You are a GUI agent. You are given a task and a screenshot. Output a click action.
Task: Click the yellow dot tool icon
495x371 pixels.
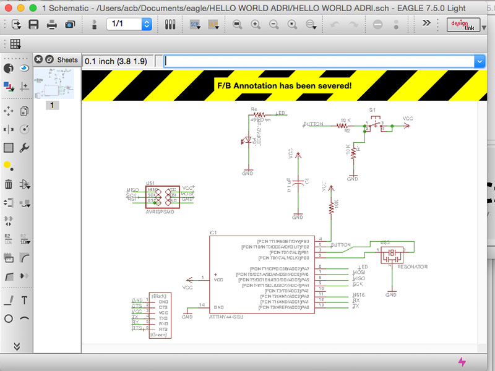coord(9,166)
